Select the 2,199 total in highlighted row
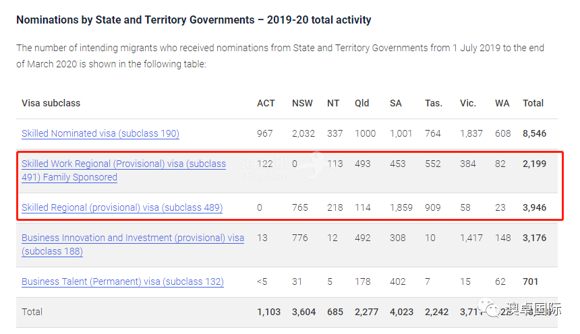580x334 pixels. pyautogui.click(x=534, y=164)
